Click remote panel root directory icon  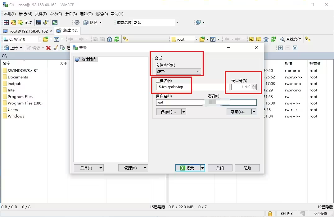coord(259,39)
